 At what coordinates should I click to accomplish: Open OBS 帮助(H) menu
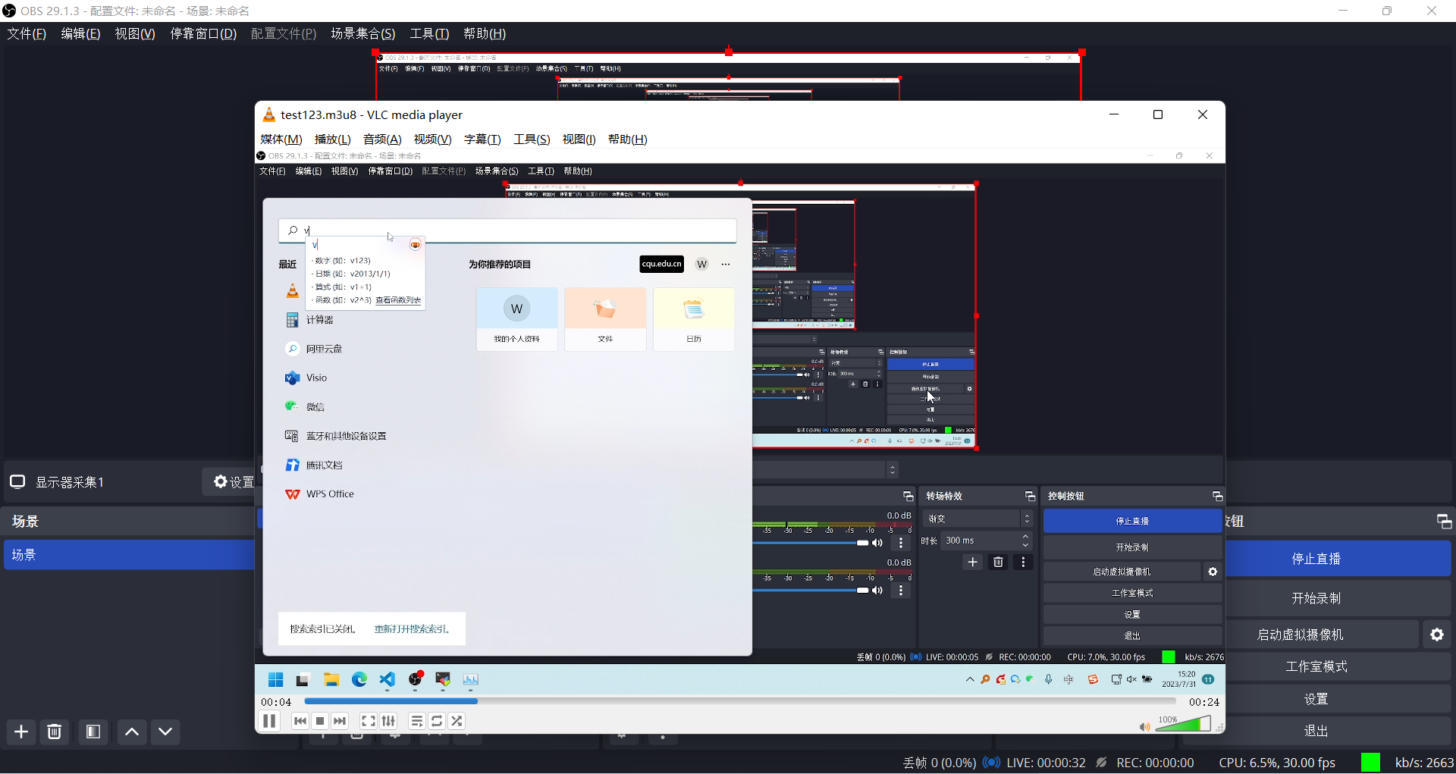point(485,33)
